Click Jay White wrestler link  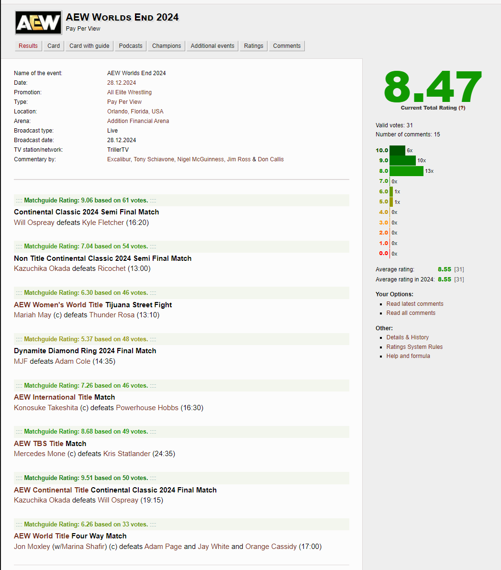click(x=213, y=547)
